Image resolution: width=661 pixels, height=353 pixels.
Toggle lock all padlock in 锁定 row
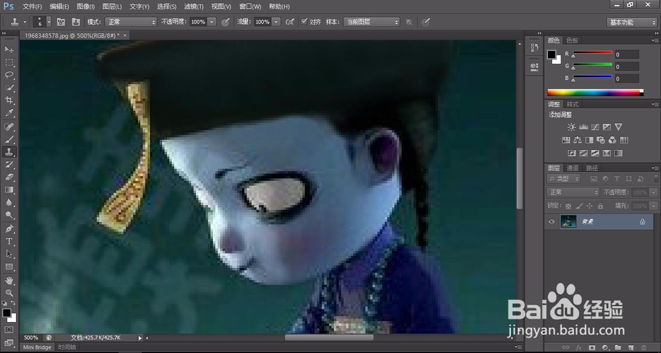600,206
